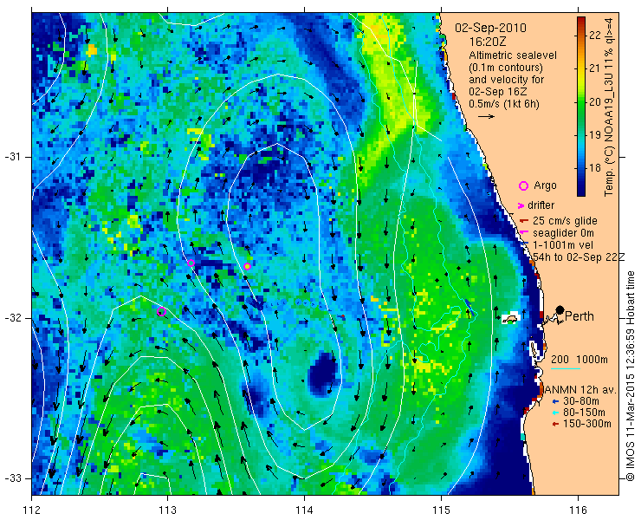This screenshot has height=520, width=641.
Task: Click the '25 cm/s glide' legend text
Action: (x=565, y=221)
